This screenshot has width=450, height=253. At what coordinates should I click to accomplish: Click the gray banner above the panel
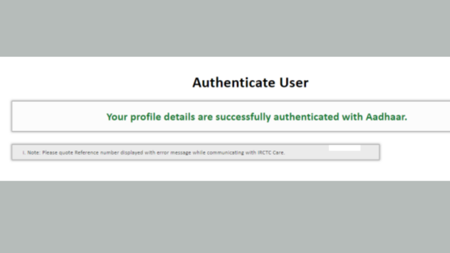pyautogui.click(x=225, y=28)
